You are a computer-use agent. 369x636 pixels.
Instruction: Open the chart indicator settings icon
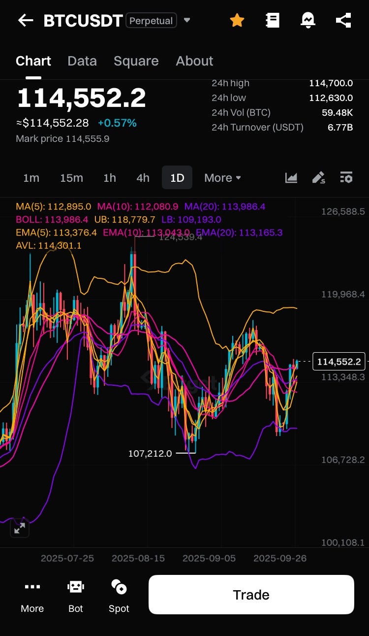[x=346, y=178]
